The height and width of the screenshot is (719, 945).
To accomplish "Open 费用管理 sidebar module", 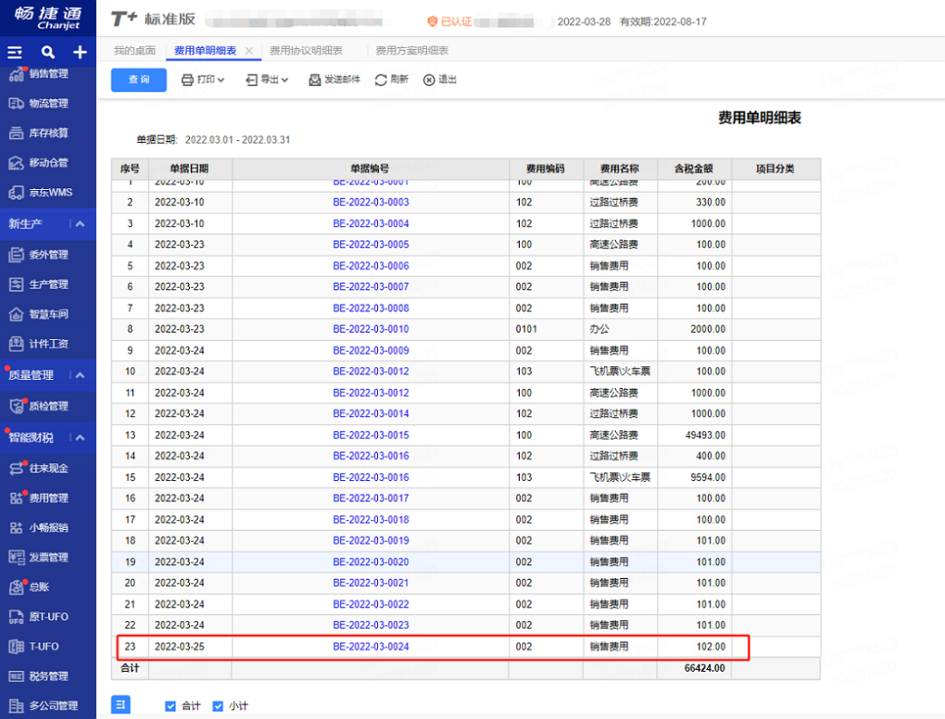I will tap(38, 498).
